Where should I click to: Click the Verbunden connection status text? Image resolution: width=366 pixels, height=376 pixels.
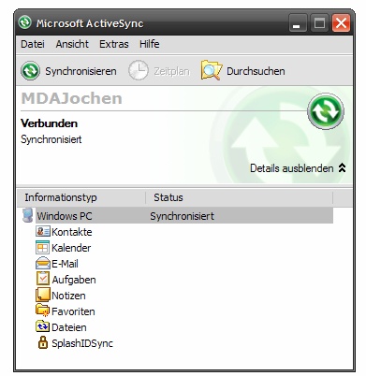(49, 123)
